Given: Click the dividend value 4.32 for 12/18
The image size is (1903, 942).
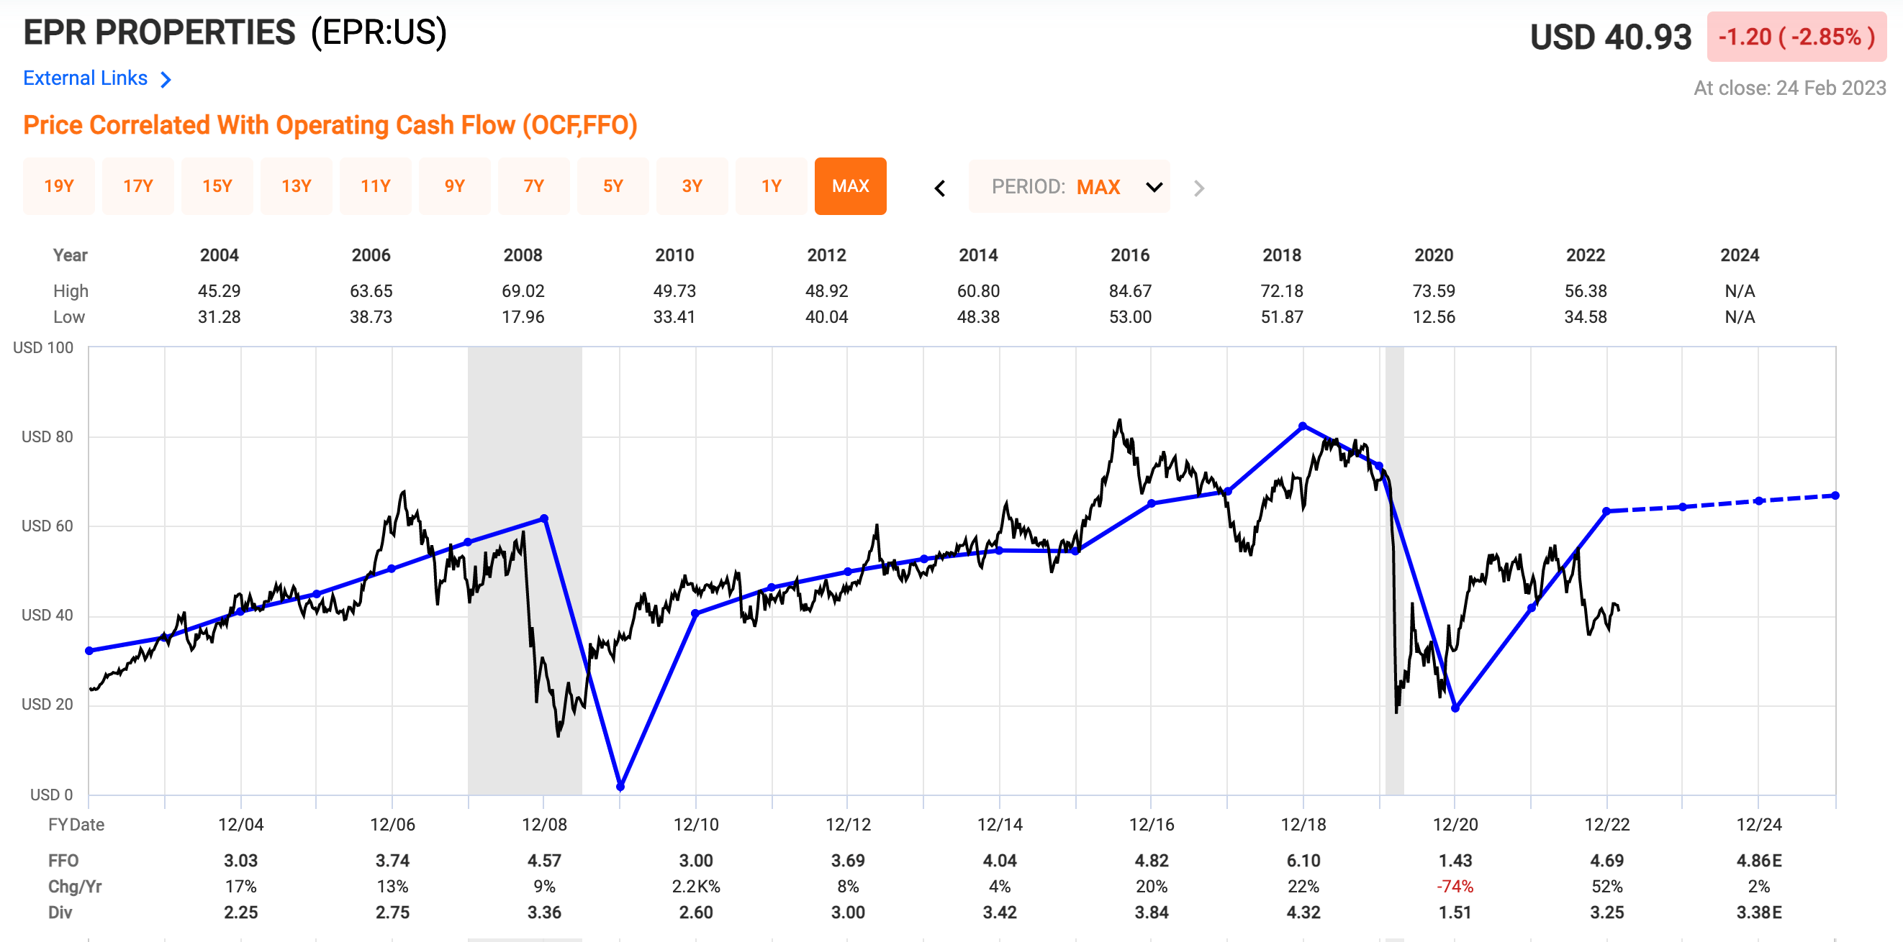Looking at the screenshot, I should (1303, 913).
